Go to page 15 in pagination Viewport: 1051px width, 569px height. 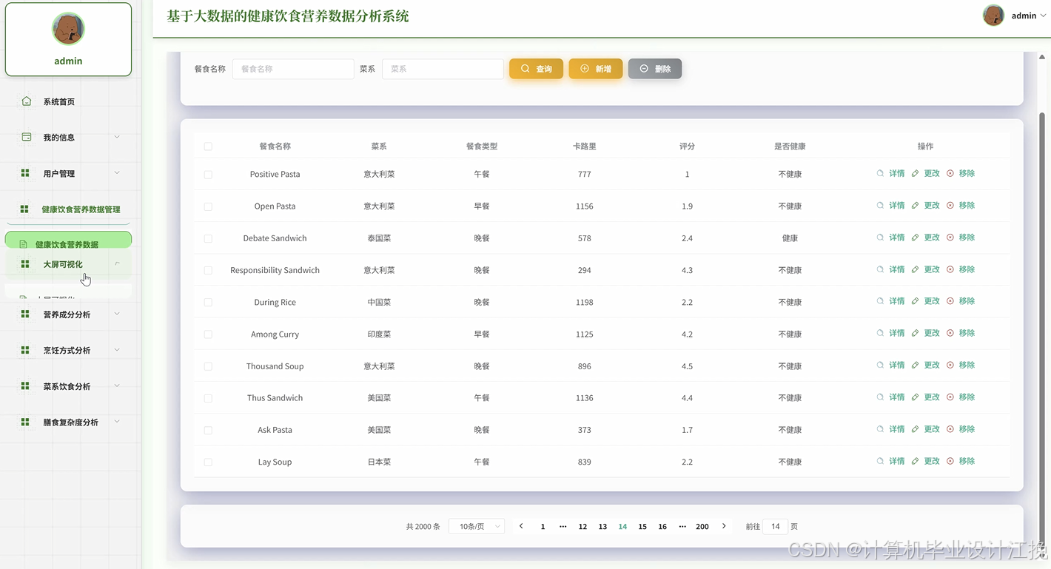pyautogui.click(x=642, y=527)
